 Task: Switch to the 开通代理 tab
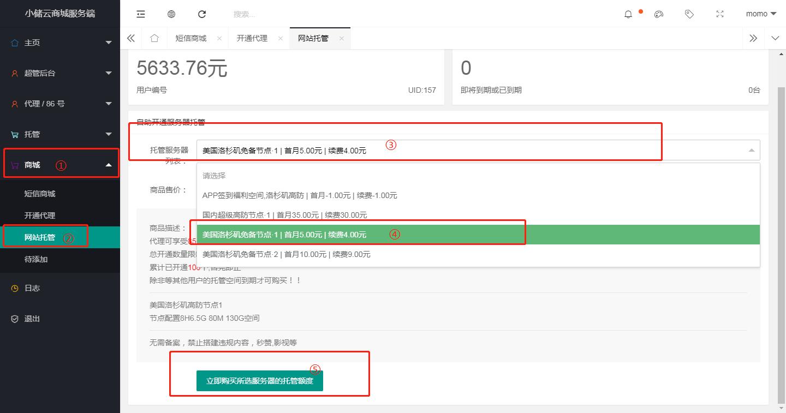click(252, 38)
